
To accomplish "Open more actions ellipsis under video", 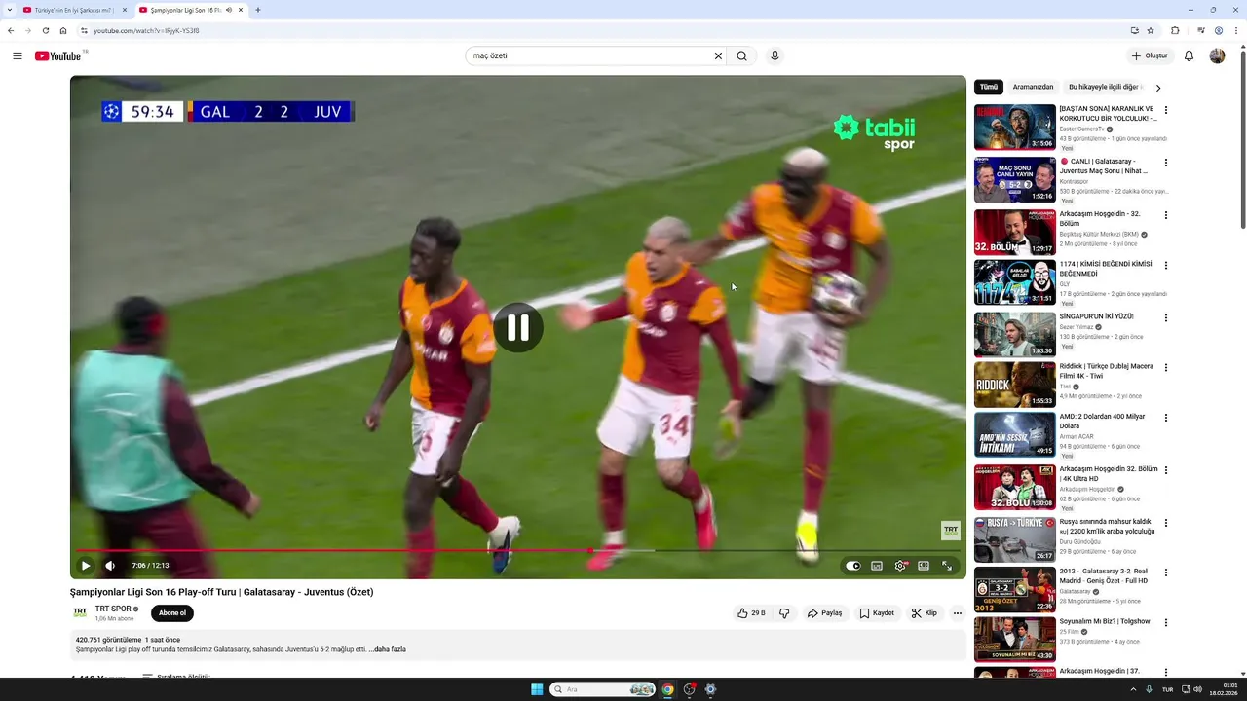I will [958, 613].
